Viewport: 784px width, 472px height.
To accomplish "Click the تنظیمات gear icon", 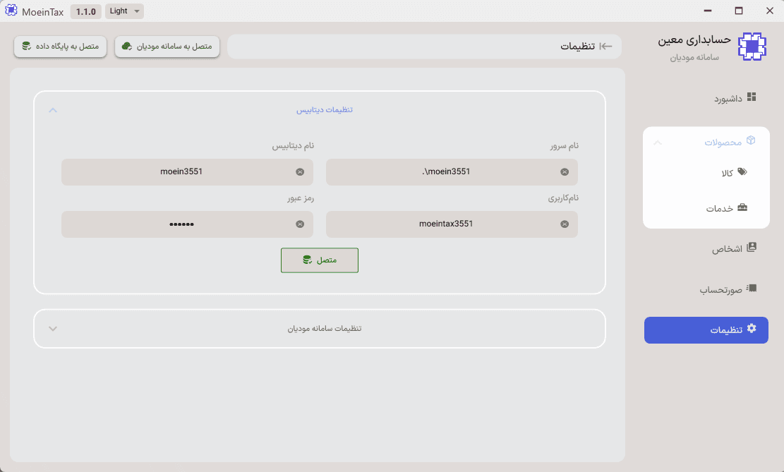I will pyautogui.click(x=752, y=328).
